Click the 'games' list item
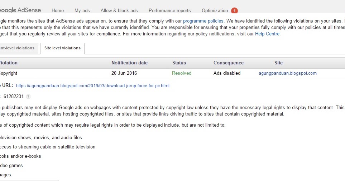 coord(11,166)
